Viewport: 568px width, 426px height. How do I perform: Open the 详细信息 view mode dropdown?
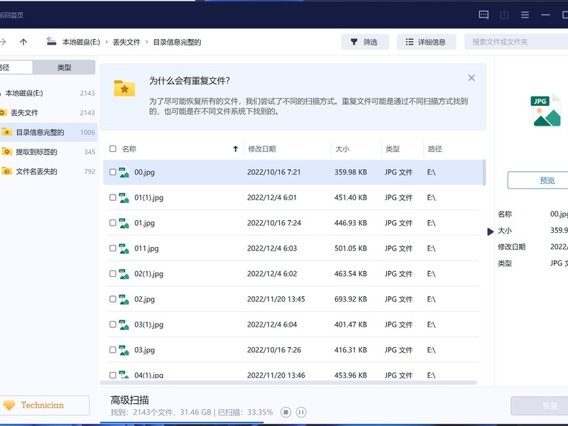click(426, 42)
